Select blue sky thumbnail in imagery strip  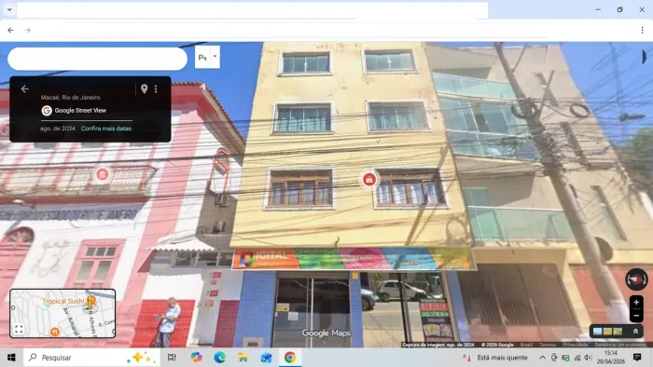[597, 332]
